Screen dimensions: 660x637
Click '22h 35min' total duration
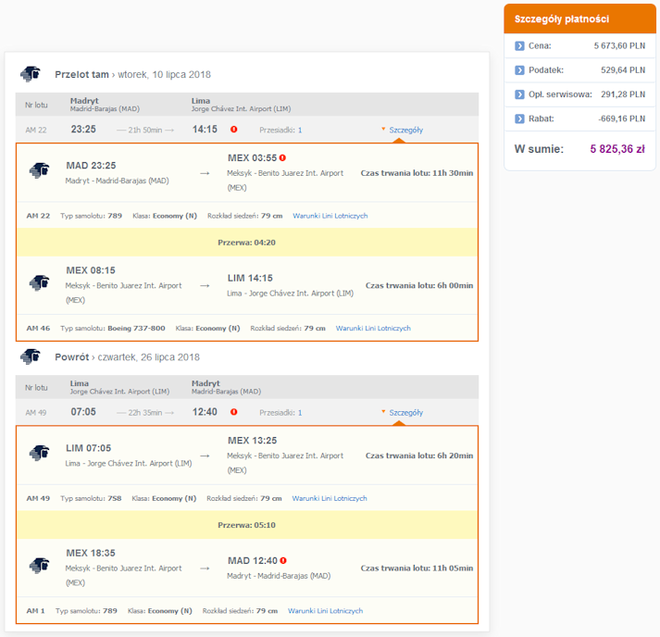(145, 412)
